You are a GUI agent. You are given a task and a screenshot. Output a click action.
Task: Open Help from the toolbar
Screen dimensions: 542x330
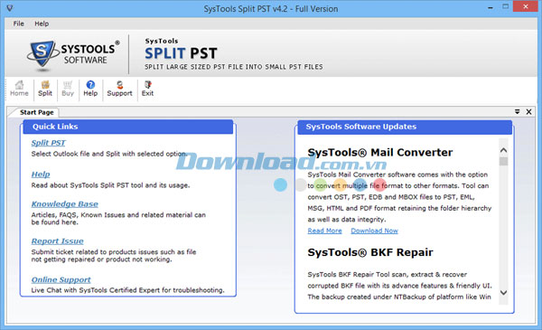point(90,89)
